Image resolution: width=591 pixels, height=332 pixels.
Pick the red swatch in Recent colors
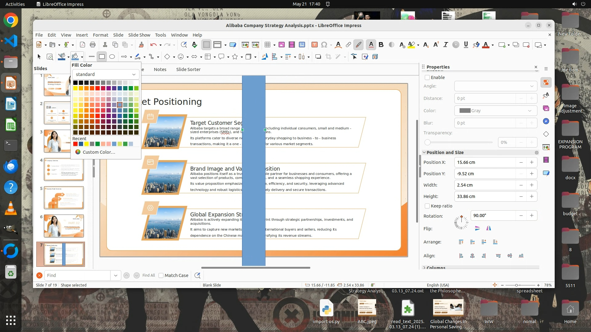(x=75, y=144)
